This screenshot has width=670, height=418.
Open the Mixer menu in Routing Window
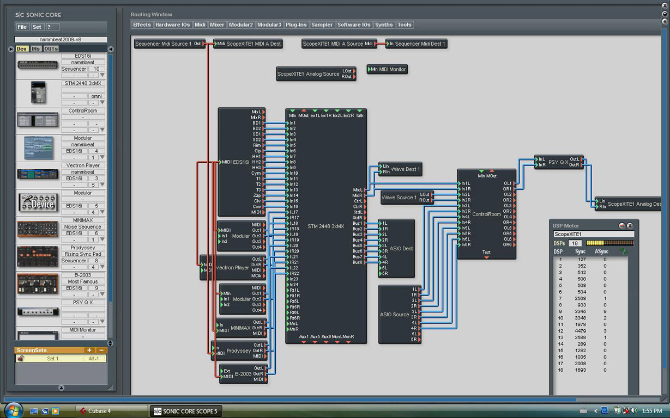pos(218,24)
